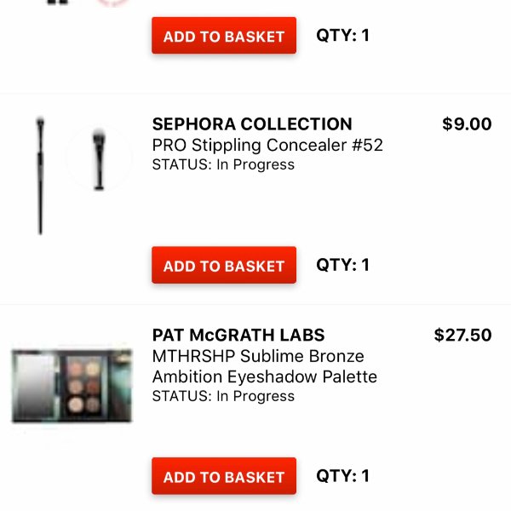Tap the $27.50 price label
Screen dimensions: 511x511
coord(462,335)
